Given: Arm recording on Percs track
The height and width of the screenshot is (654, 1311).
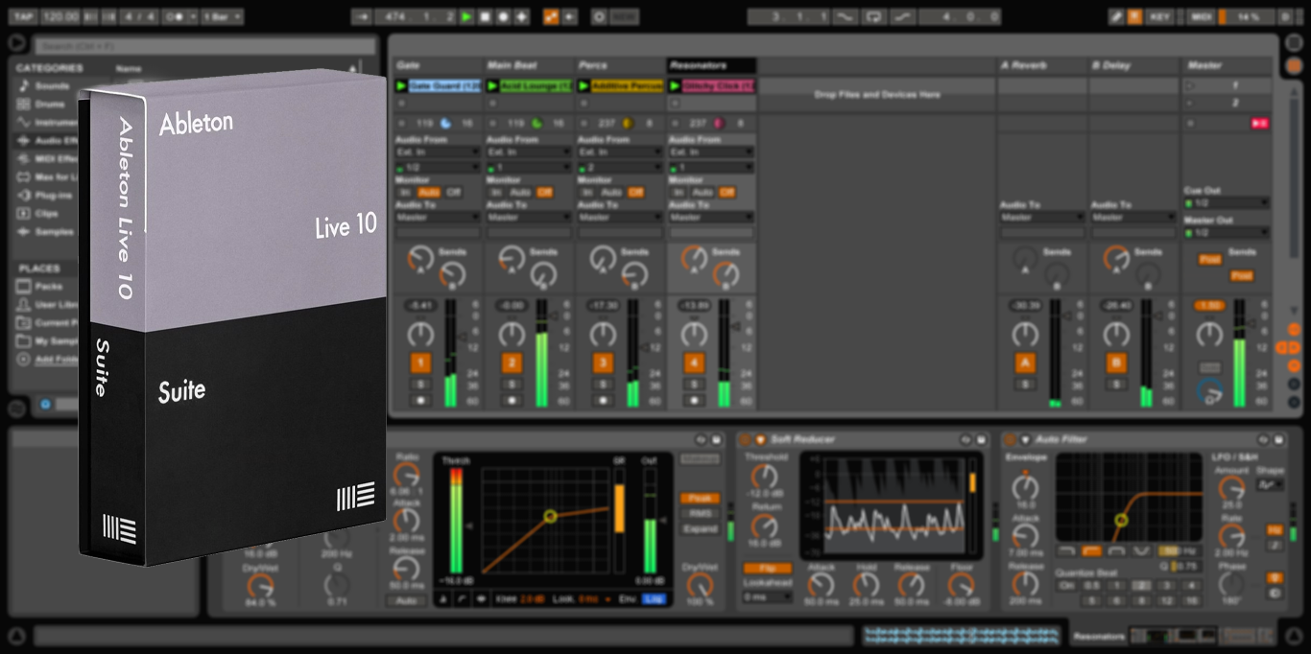Looking at the screenshot, I should pyautogui.click(x=603, y=400).
